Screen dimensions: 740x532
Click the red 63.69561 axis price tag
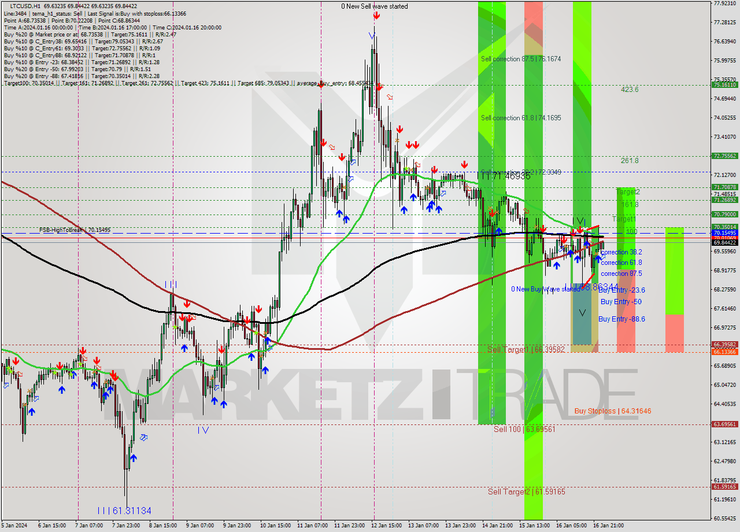(x=725, y=424)
